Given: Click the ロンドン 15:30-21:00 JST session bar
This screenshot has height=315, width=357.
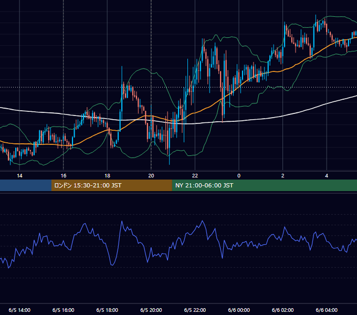Looking at the screenshot, I should 111,185.
